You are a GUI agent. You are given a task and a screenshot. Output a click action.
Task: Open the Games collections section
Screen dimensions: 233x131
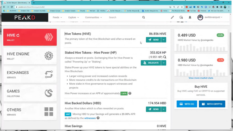click(30, 93)
